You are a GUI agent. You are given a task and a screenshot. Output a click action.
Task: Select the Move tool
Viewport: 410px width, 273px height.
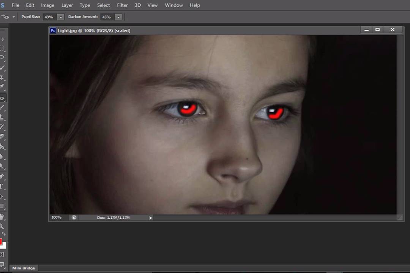coord(2,39)
